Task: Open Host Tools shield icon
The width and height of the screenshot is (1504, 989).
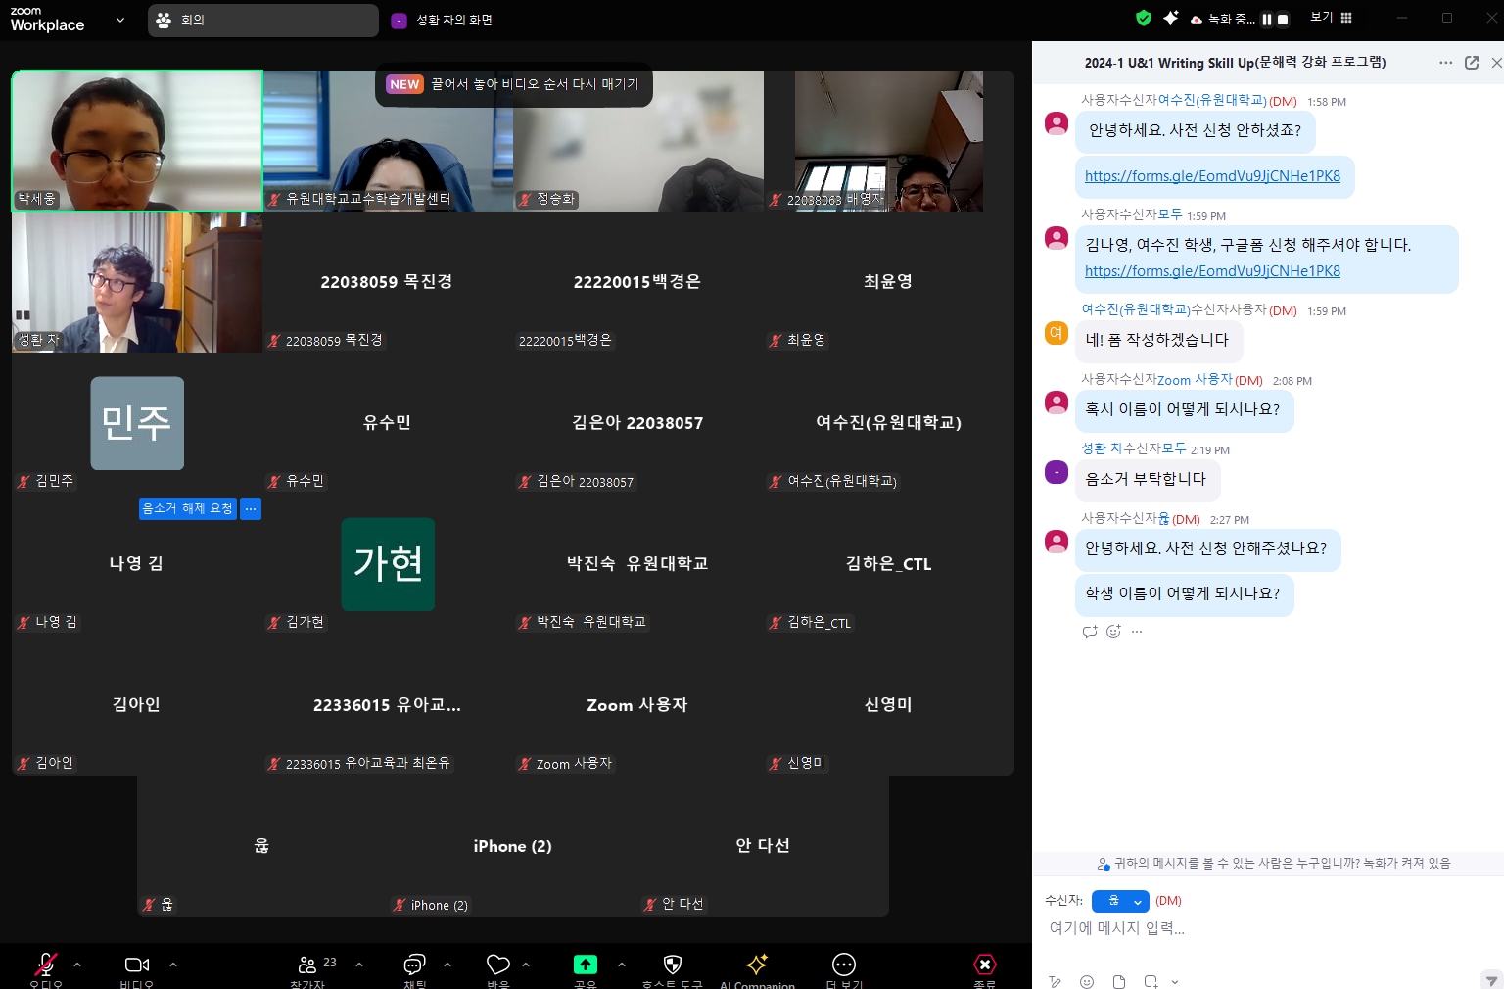Action: [x=672, y=965]
